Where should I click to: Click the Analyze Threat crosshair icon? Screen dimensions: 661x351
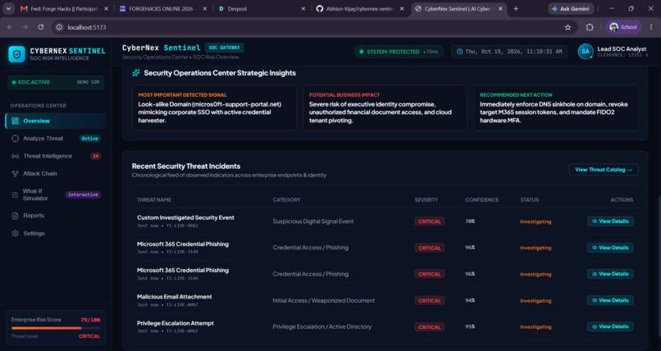tap(16, 139)
